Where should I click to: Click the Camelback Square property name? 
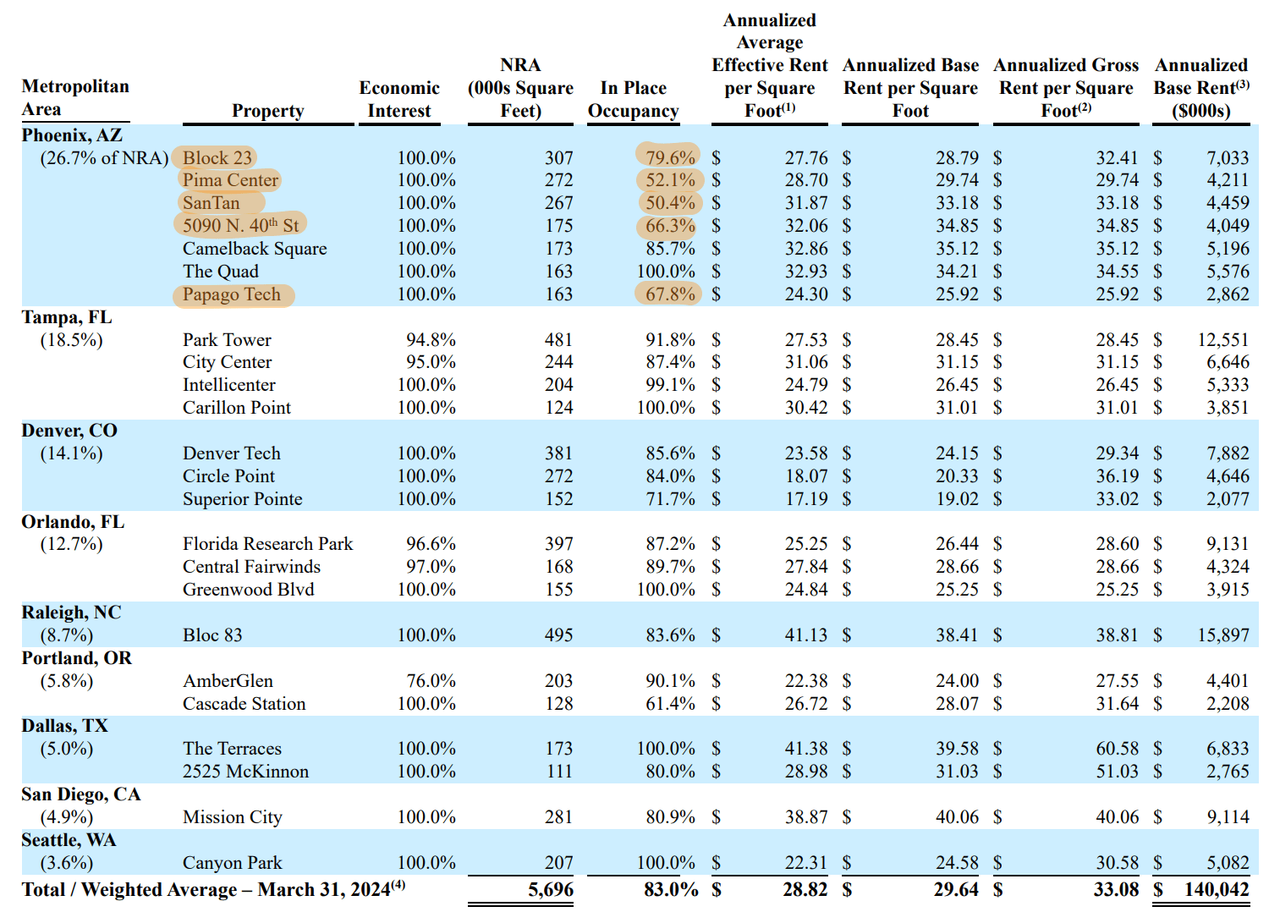pos(255,249)
